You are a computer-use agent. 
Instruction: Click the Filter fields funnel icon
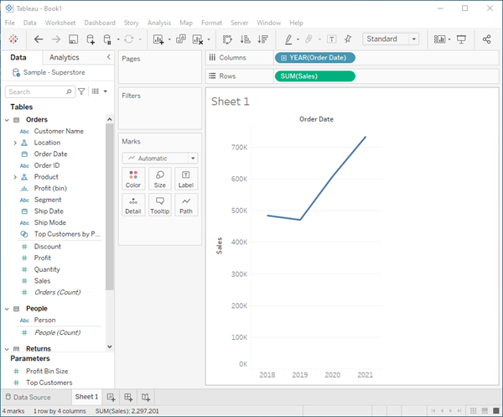point(81,91)
